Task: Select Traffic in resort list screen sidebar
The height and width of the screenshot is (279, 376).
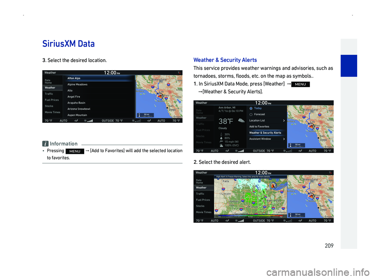Action: tap(49, 94)
